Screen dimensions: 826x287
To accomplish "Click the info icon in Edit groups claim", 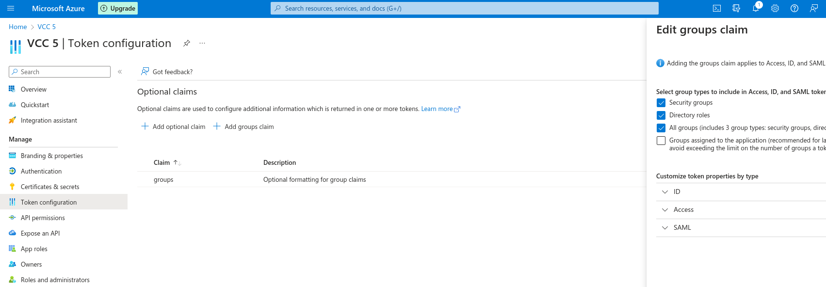I will coord(660,63).
